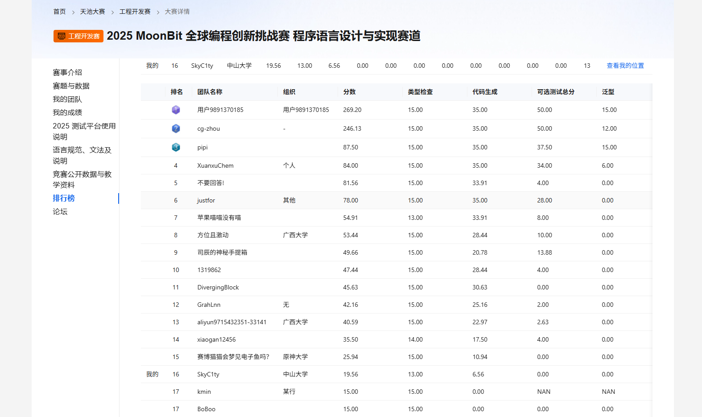The image size is (702, 417).
Task: Open the 首页 breadcrumb link
Action: [x=59, y=12]
